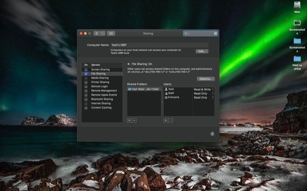Image resolution: width=307 pixels, height=191 pixels.
Task: Click the Edit... button
Action: pos(202,51)
